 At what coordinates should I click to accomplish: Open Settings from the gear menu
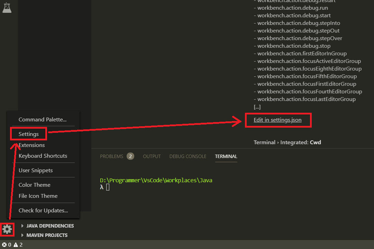(x=28, y=134)
